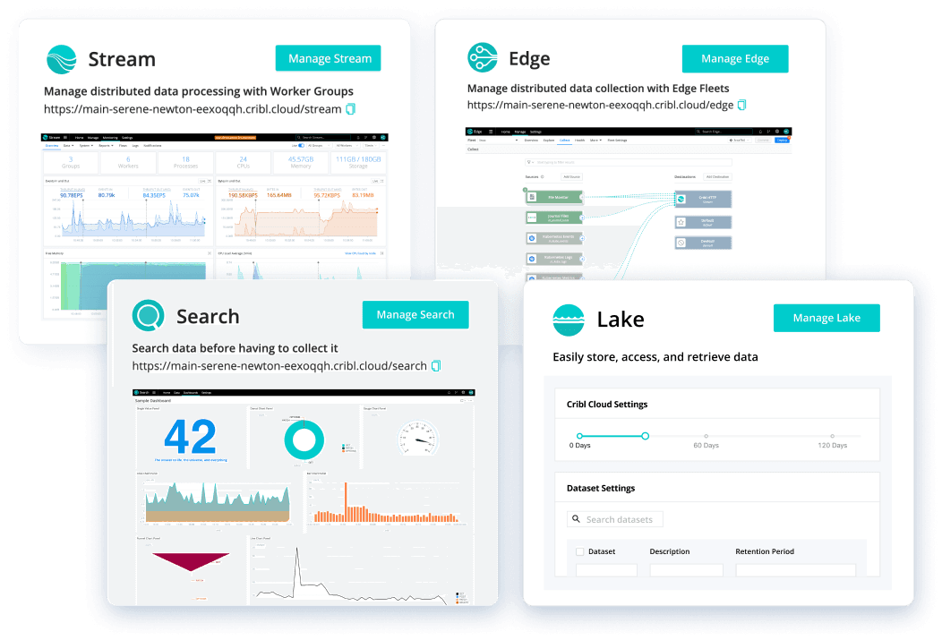Image resolution: width=942 pixels, height=640 pixels.
Task: Click the magnifier icon in Search datasets
Action: [x=576, y=519]
